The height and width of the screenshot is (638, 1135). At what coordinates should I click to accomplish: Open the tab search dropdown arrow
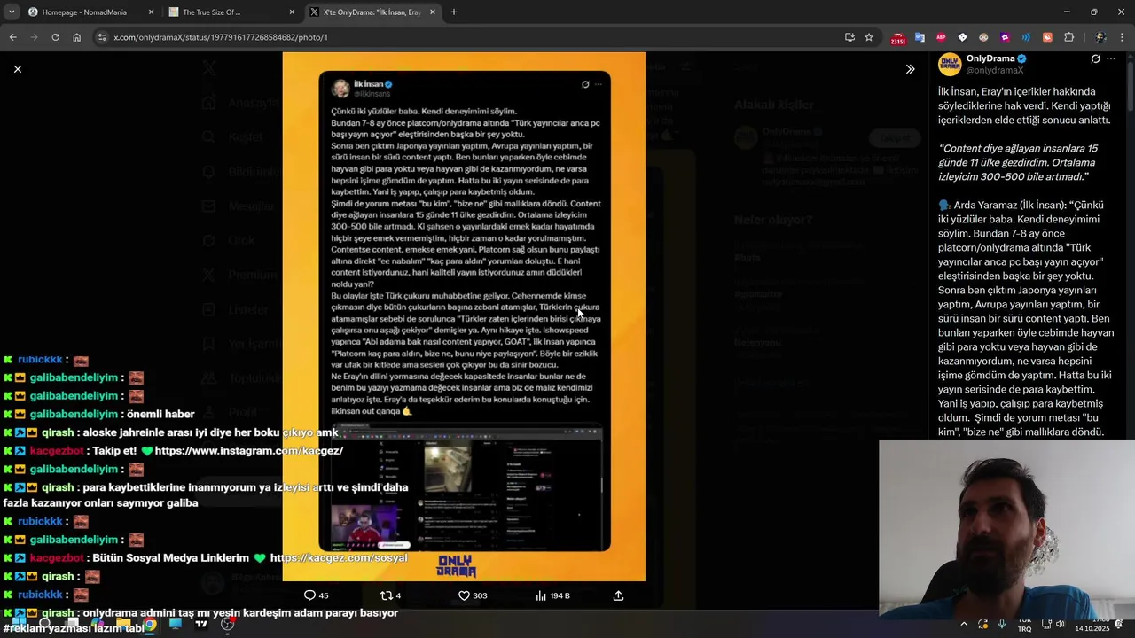tap(12, 12)
